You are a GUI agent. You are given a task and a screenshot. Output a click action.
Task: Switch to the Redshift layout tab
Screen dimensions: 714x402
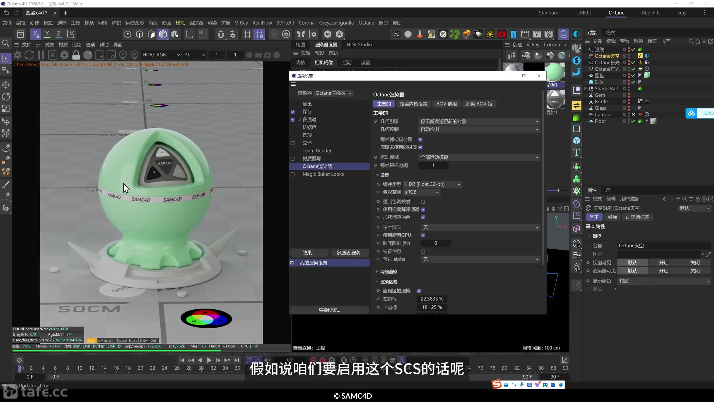coord(650,13)
